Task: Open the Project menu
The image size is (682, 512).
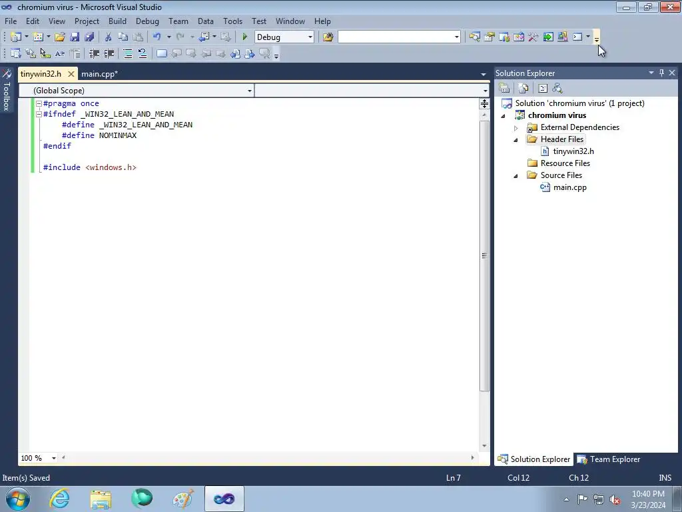Action: tap(87, 21)
